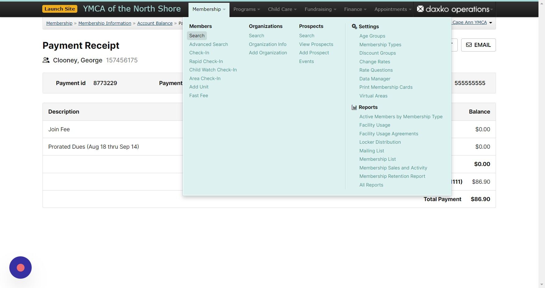Screen dimensions: 545x288
Task: Click Prorated Dues (Aug 18 thru Sep 14)
Action: pyautogui.click(x=93, y=147)
